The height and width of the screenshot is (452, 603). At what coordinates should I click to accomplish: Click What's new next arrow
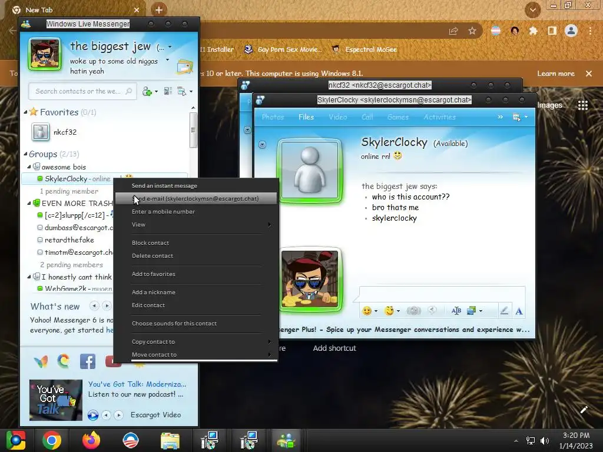107,306
